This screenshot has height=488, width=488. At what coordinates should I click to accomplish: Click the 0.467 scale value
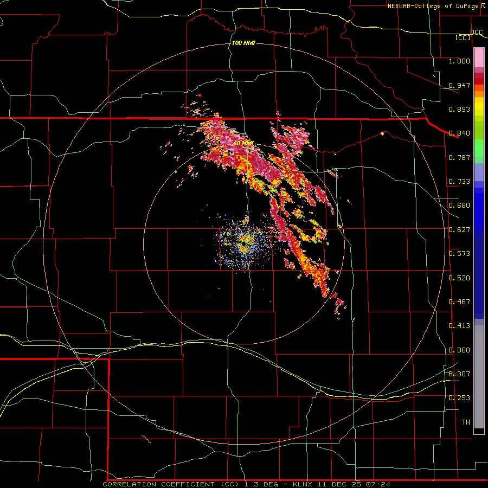point(459,302)
